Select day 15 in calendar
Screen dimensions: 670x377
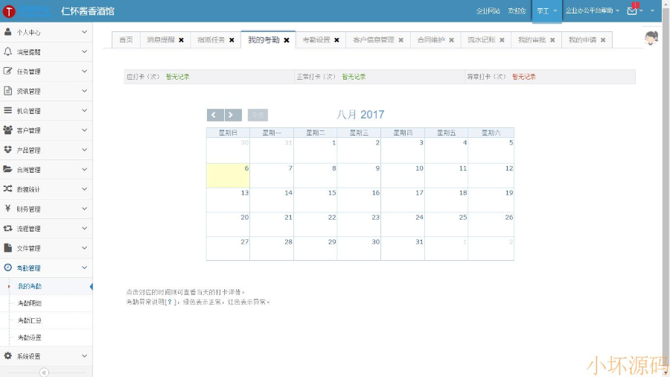point(316,200)
